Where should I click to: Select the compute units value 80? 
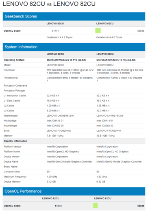click(x=48, y=172)
